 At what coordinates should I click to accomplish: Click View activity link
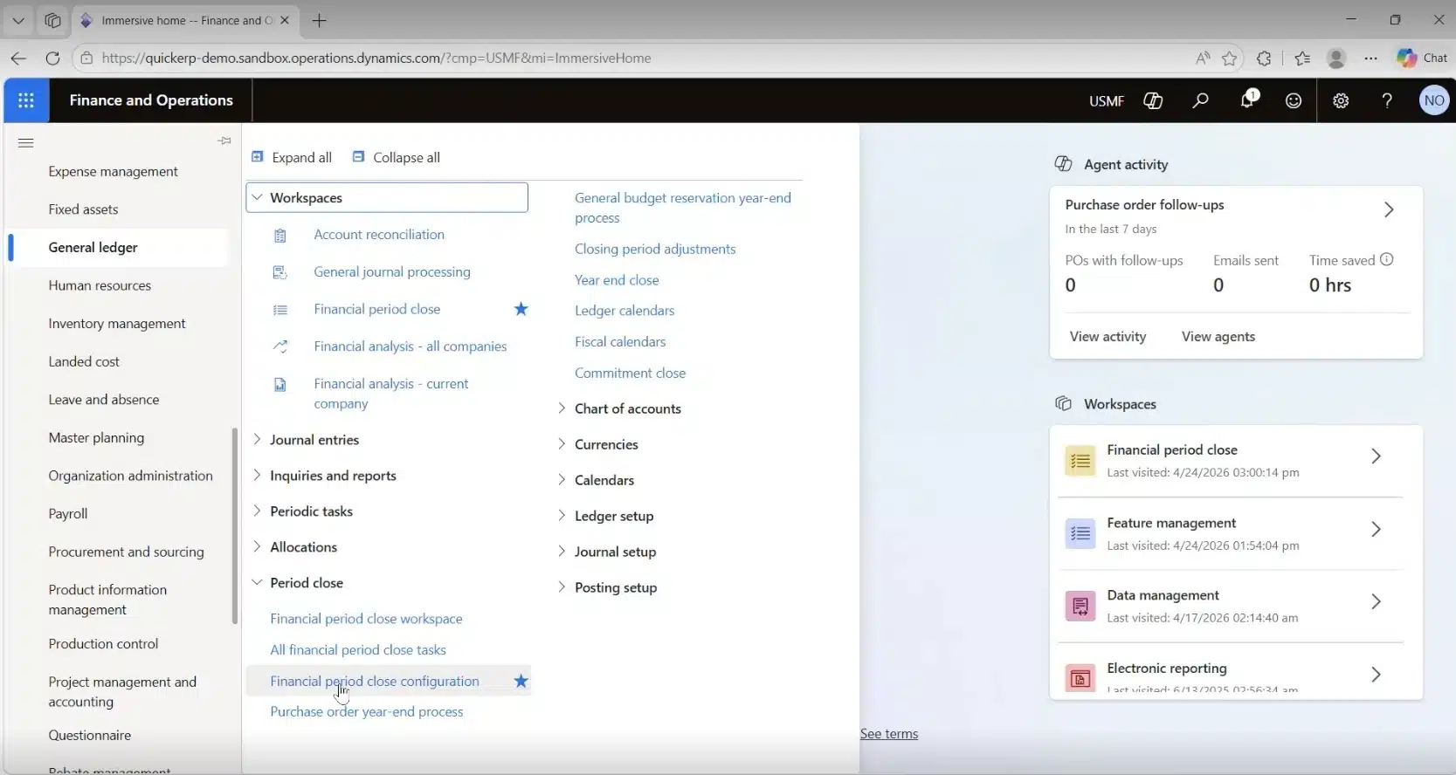[x=1108, y=337]
